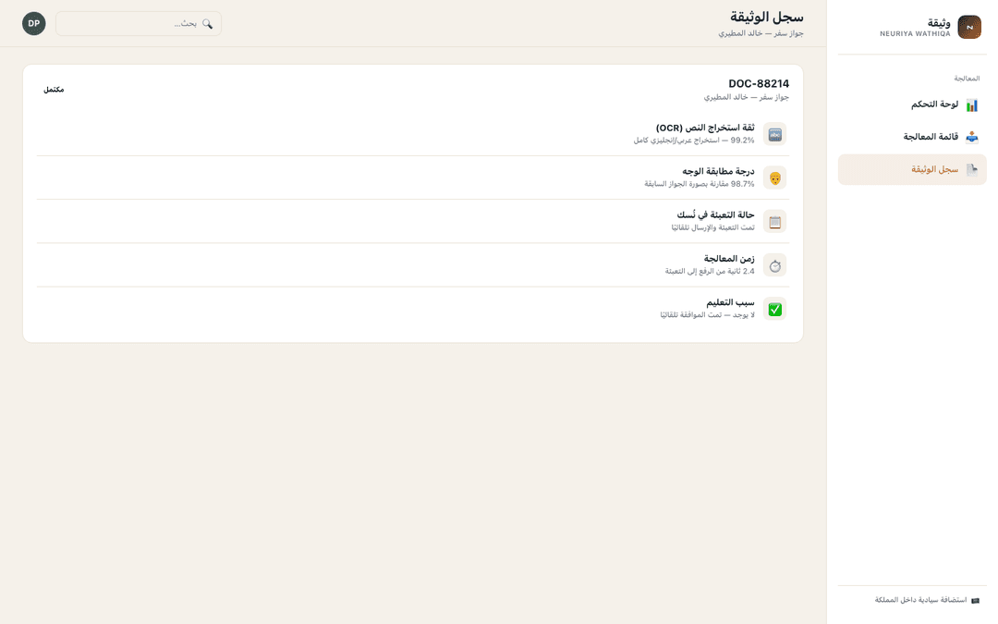Screen dimensions: 998x624
Task: Click the processing time stopwatch icon
Action: pyautogui.click(x=774, y=265)
